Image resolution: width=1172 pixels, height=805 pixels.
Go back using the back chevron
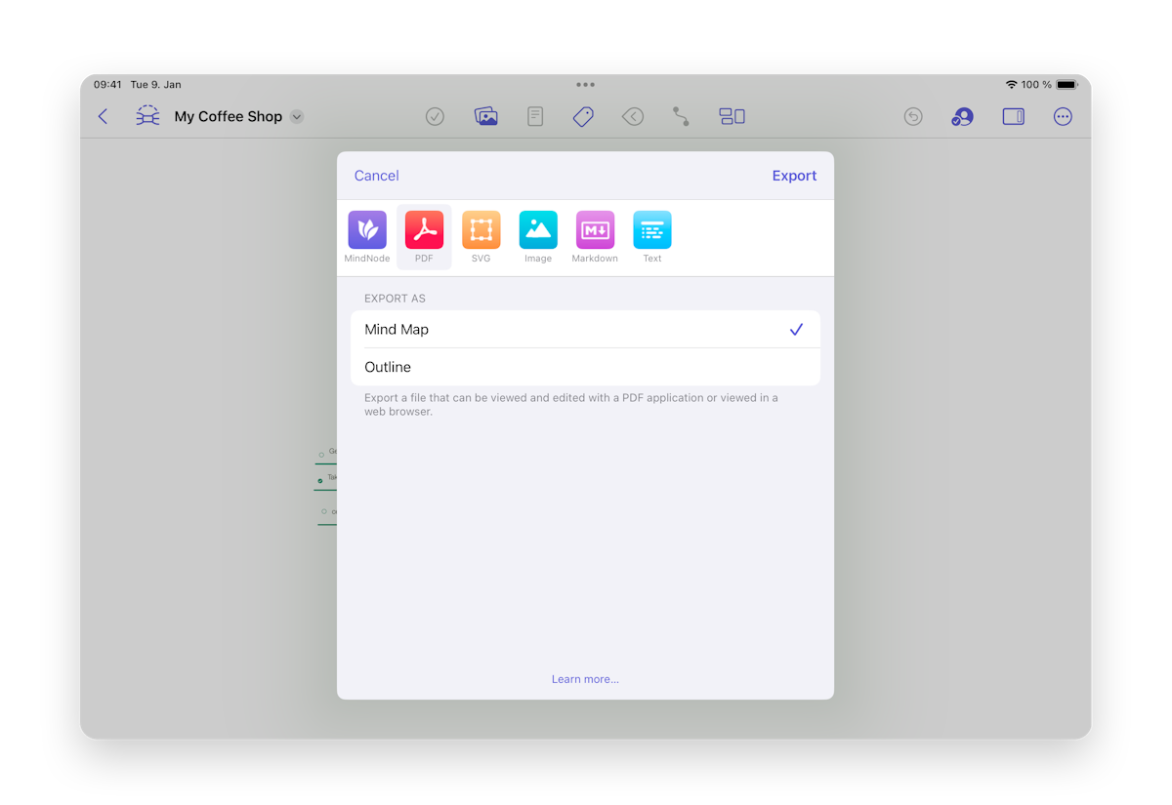pyautogui.click(x=103, y=116)
